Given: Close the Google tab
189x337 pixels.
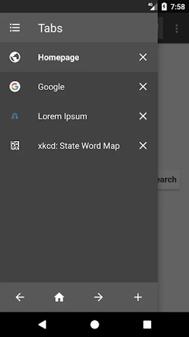Looking at the screenshot, I should click(143, 87).
